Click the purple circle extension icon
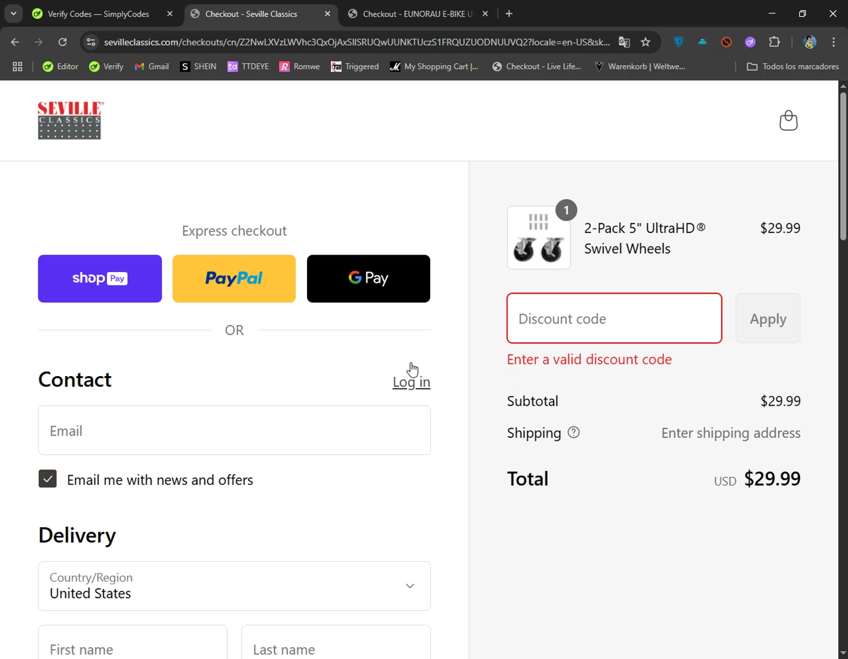Image resolution: width=848 pixels, height=659 pixels. pyautogui.click(x=750, y=42)
